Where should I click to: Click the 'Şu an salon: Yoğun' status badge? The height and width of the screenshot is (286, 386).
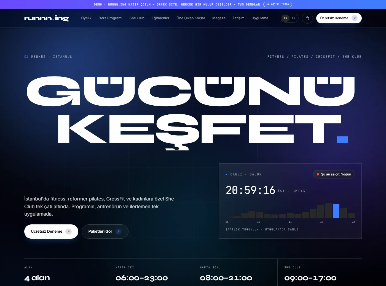click(334, 174)
